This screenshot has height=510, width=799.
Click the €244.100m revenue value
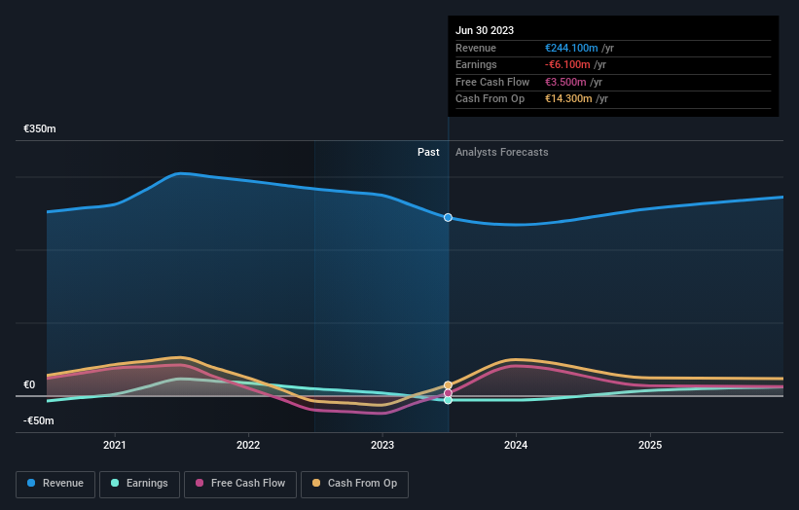pos(571,48)
